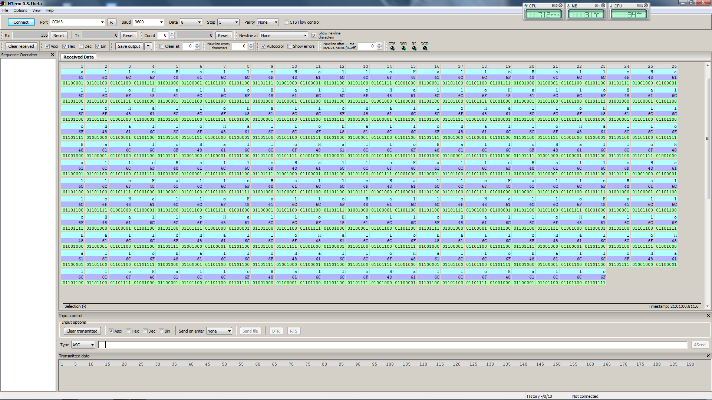Close the MB temperature gadget
712x400 pixels.
(603, 6)
